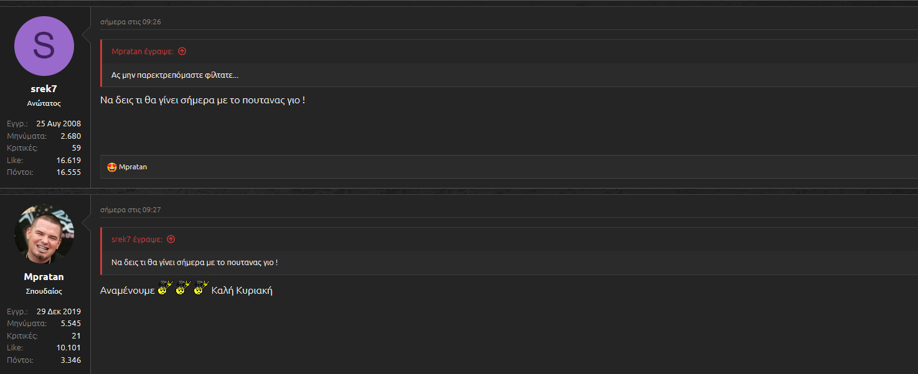The height and width of the screenshot is (374, 918).
Task: Click the jump arrow icon in Mpratan's quote
Action: [x=182, y=52]
